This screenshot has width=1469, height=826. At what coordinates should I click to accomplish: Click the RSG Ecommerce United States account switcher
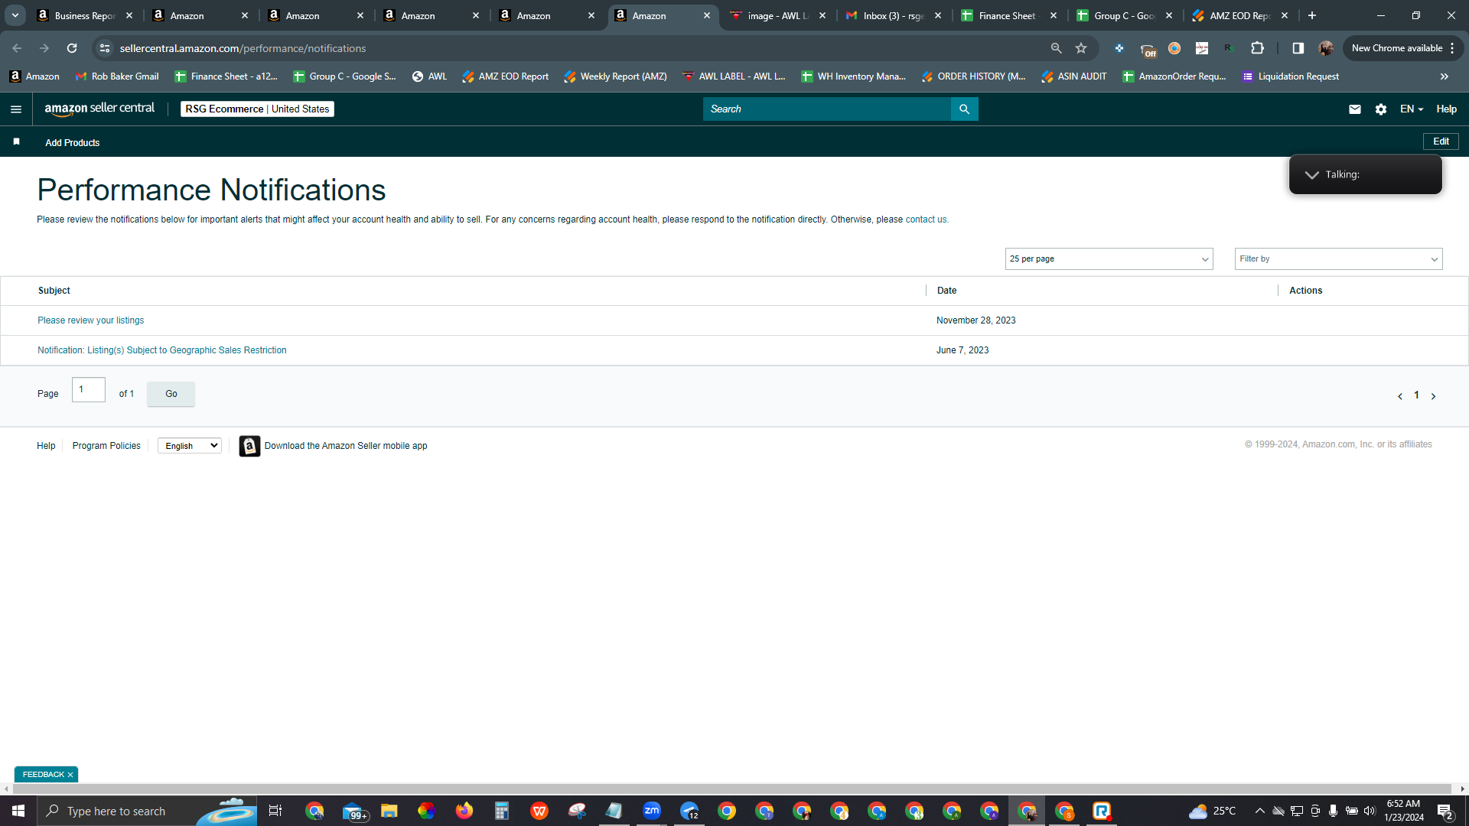(257, 109)
